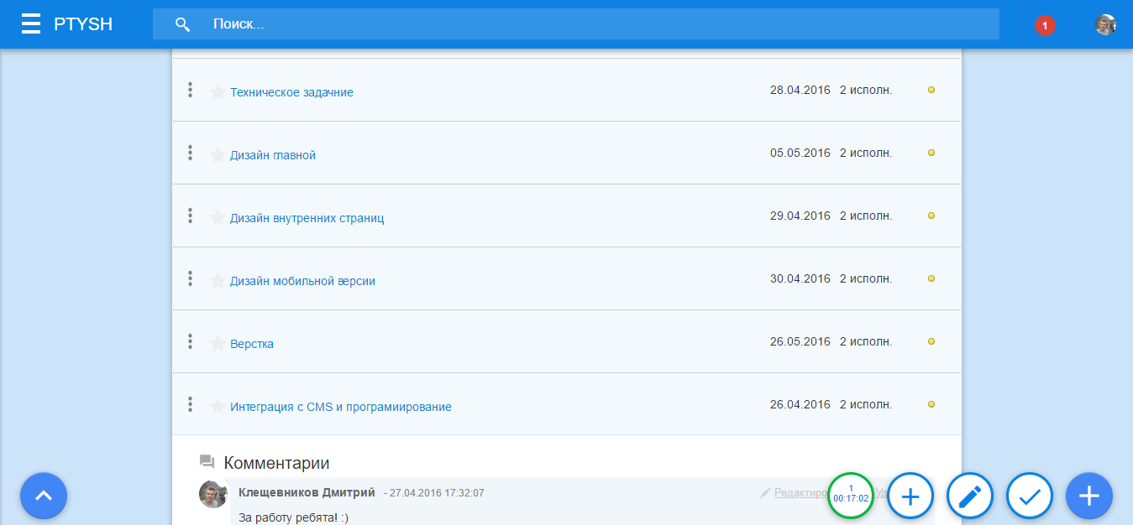This screenshot has width=1133, height=525.
Task: Open the Дизайн мобильной версии task
Action: pos(302,281)
